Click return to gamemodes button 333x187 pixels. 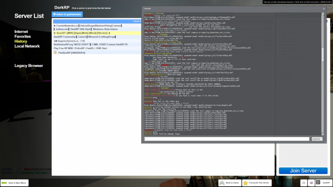(x=67, y=14)
